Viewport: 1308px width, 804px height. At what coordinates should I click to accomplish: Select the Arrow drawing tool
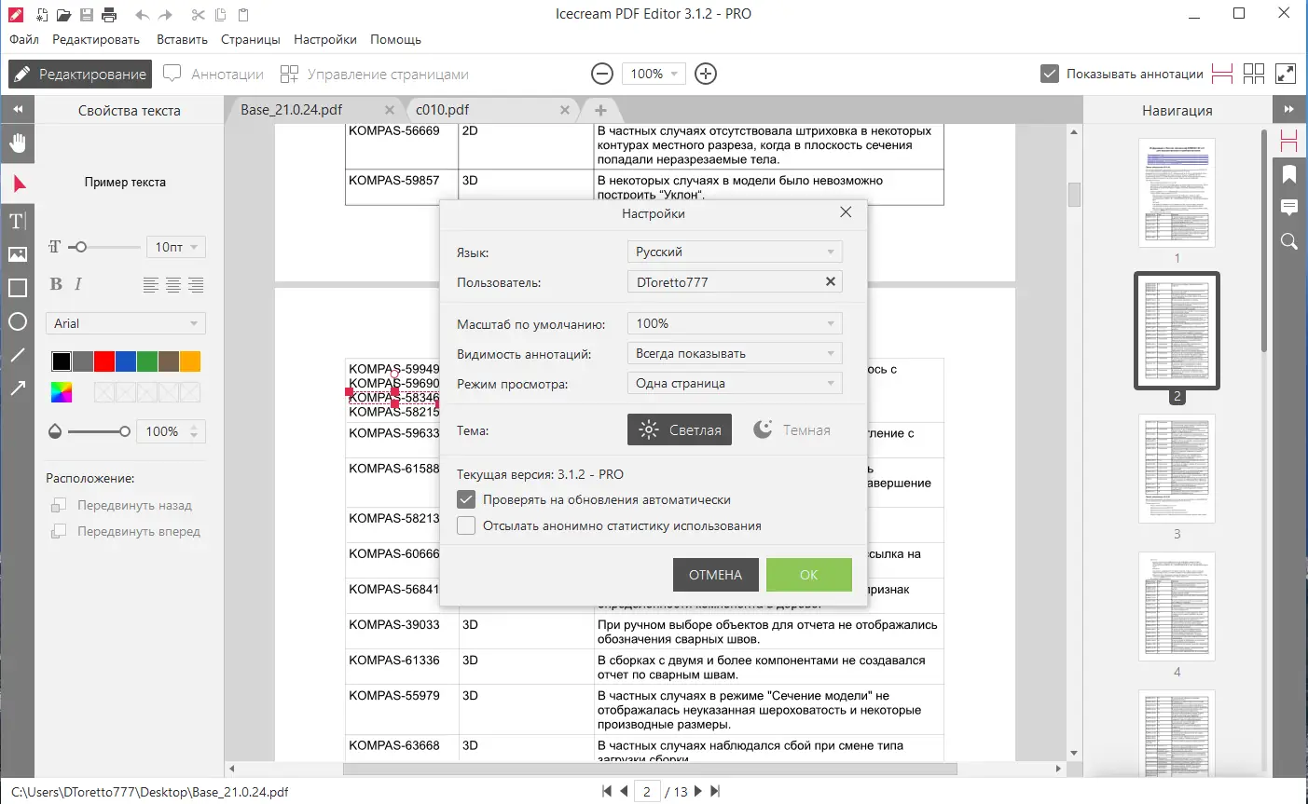click(17, 388)
